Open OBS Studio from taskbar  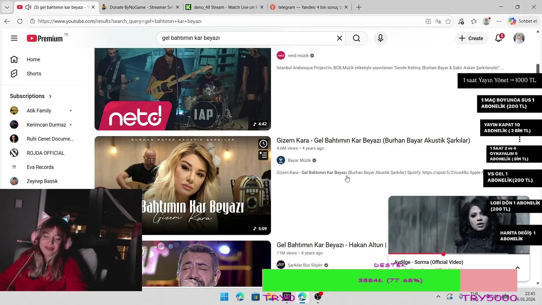coord(318,297)
